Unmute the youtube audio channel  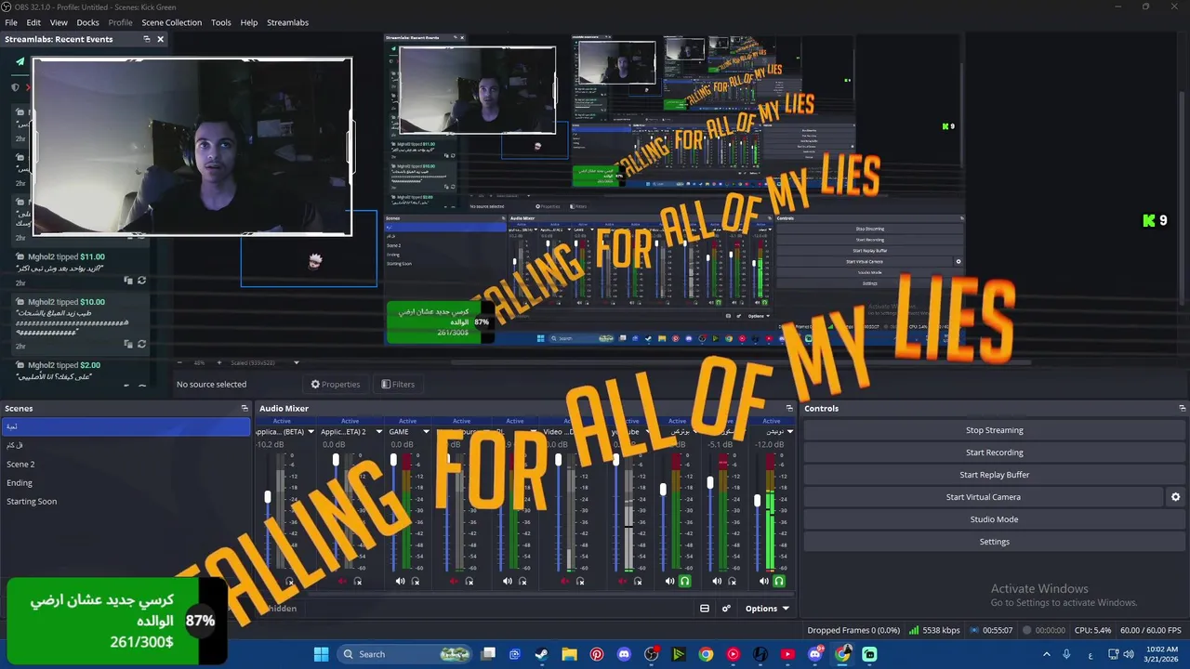click(623, 581)
